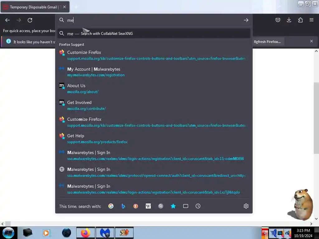Open Malwarebytes Sign In with tab_id=LxzTj9btqdo
Screen dimensions: 319x239
(x=154, y=189)
